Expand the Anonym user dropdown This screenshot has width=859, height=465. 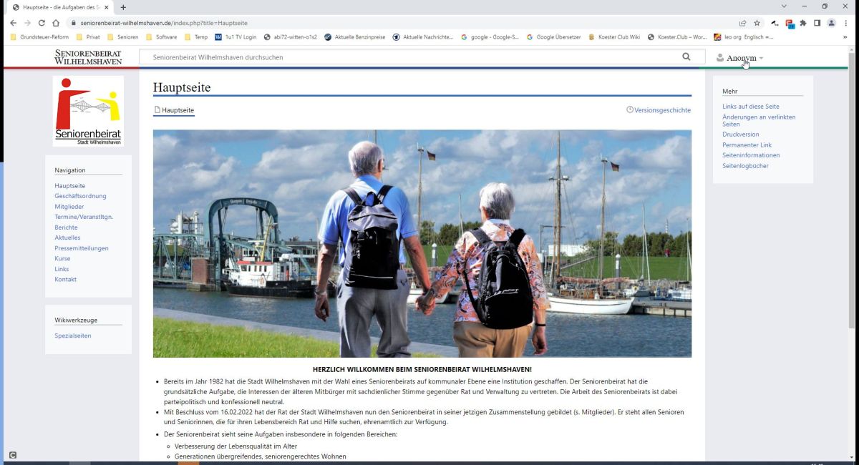pyautogui.click(x=740, y=58)
